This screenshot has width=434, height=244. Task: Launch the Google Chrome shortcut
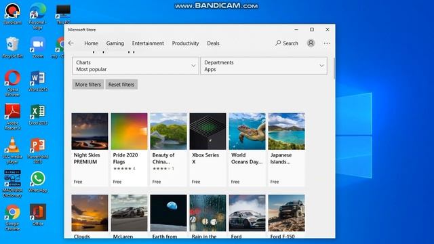tap(12, 218)
